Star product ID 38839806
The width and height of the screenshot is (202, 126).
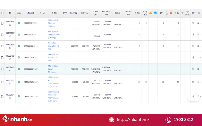pos(10,47)
